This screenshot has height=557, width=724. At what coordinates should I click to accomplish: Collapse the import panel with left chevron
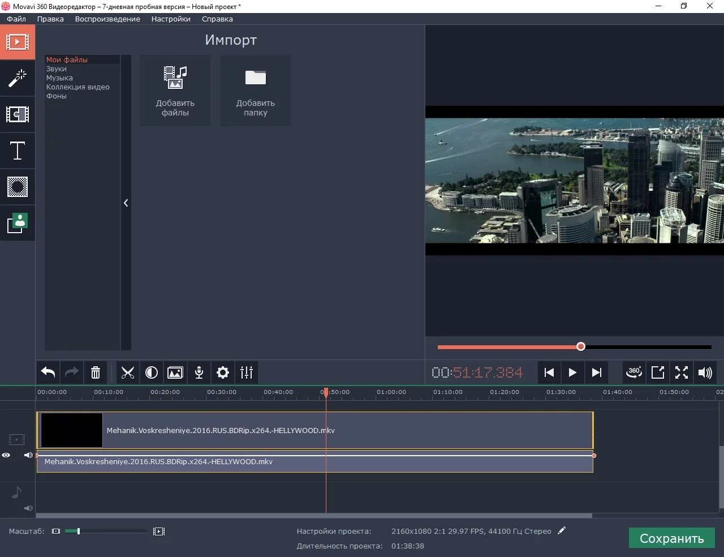pos(126,203)
